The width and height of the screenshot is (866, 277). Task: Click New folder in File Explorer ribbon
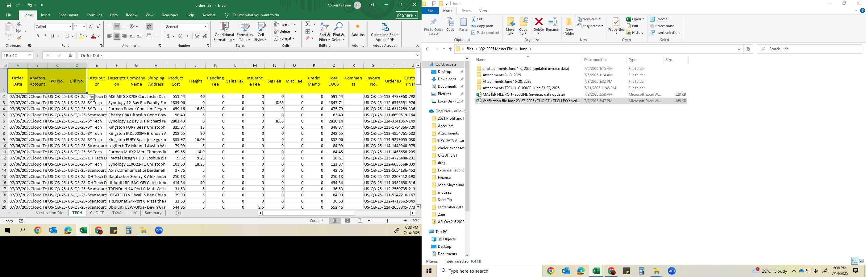point(569,26)
